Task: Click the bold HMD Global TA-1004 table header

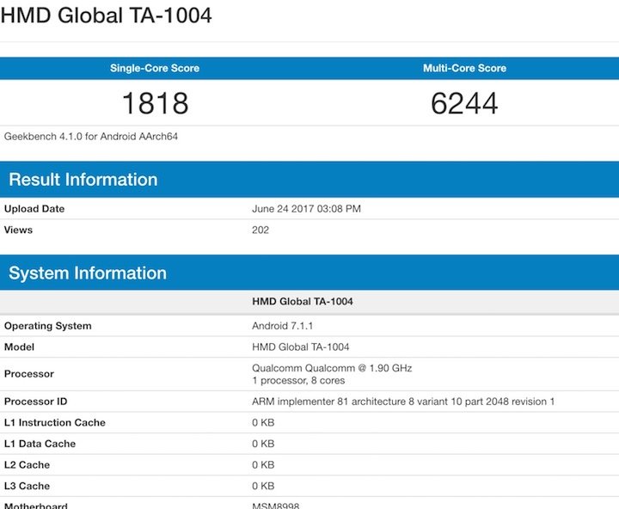Action: point(303,301)
